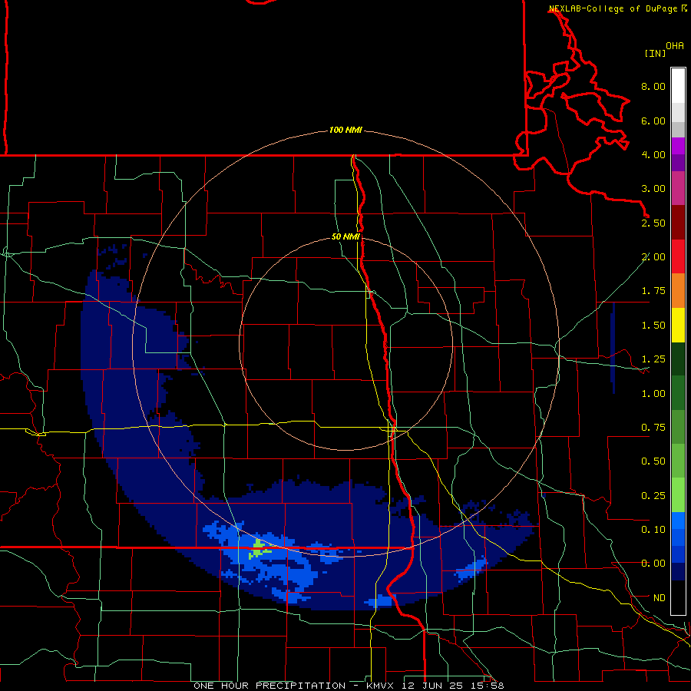Image resolution: width=691 pixels, height=691 pixels.
Task: Pick the bright red legend swatch
Action: pyautogui.click(x=678, y=256)
